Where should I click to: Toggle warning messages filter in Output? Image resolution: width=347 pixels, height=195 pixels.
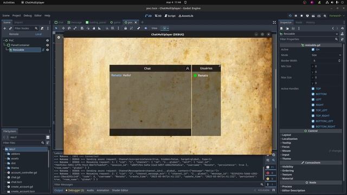click(270, 179)
